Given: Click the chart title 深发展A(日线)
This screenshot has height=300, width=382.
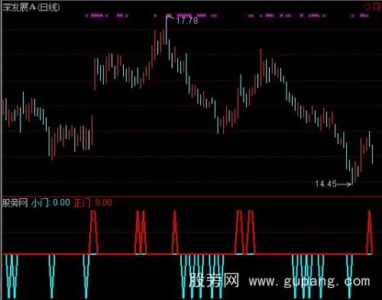Looking at the screenshot, I should click(31, 8).
